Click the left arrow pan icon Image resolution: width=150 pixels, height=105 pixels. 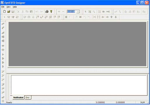click(x=103, y=17)
